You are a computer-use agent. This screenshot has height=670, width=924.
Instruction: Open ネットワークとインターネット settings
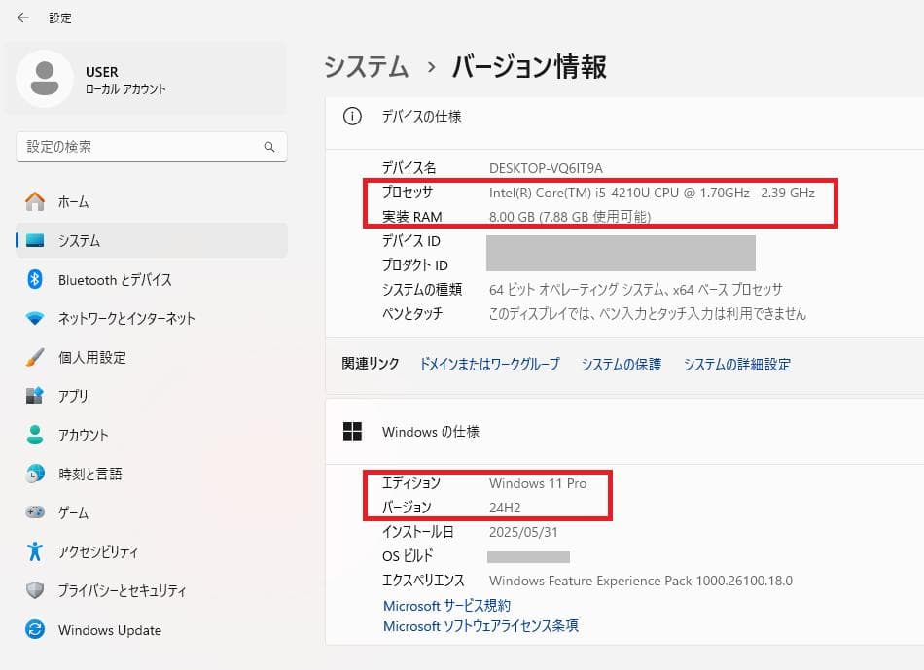pyautogui.click(x=152, y=318)
